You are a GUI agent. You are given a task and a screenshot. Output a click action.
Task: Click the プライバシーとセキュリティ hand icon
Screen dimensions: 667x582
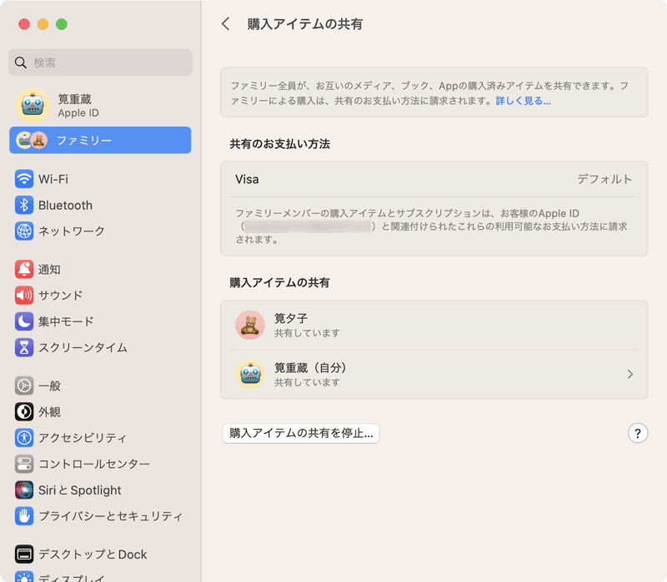coord(24,515)
